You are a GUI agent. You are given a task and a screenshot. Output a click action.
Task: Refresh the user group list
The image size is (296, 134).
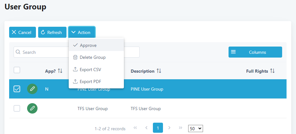click(x=52, y=32)
